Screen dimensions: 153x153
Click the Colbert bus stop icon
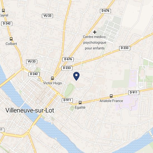click(11, 39)
